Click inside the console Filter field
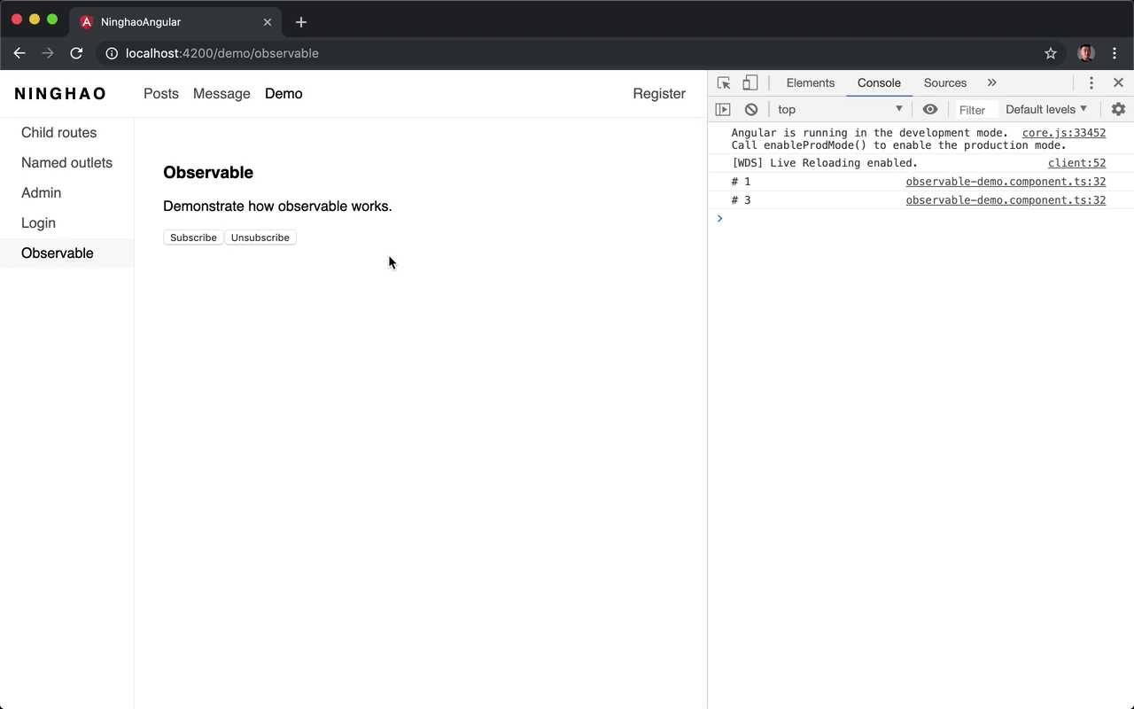Screen dimensions: 1134x709 point(974,109)
